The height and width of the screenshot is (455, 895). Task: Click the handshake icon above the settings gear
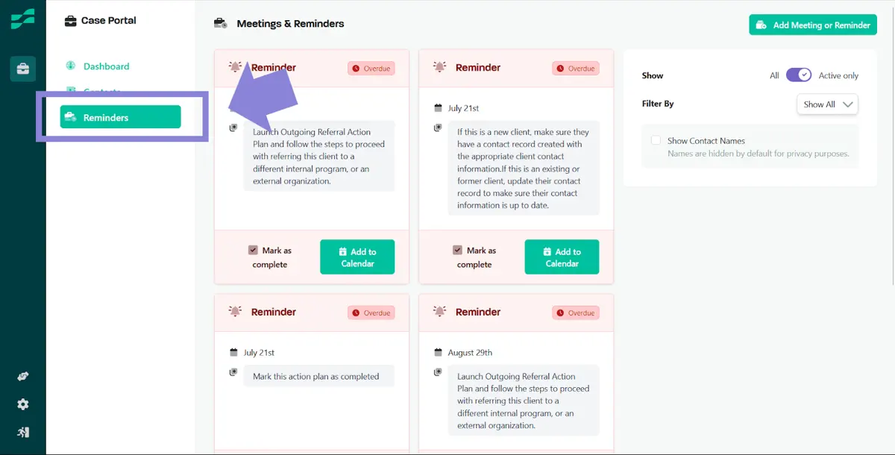click(22, 377)
